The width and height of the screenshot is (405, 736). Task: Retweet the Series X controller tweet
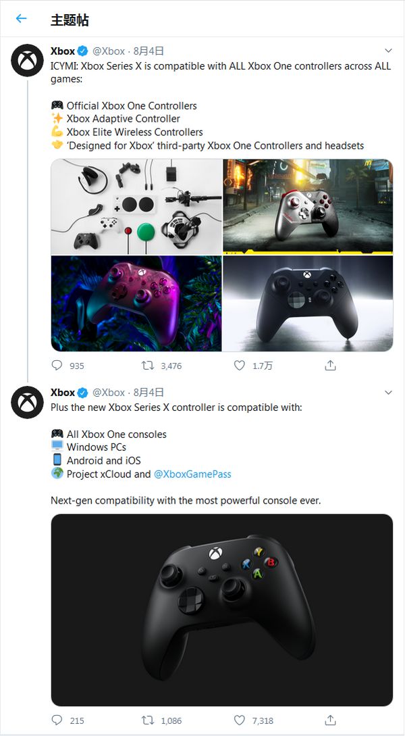pos(148,720)
